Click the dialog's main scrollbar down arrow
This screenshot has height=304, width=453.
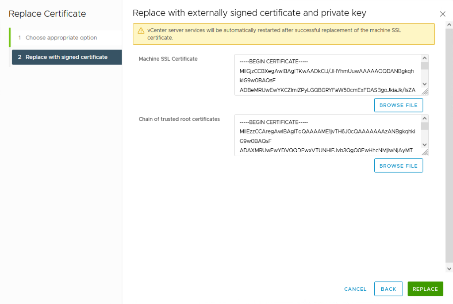point(449,269)
